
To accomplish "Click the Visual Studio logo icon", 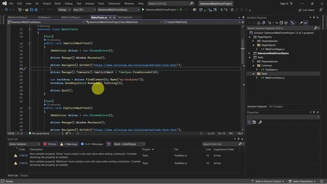I will click(x=5, y=4).
